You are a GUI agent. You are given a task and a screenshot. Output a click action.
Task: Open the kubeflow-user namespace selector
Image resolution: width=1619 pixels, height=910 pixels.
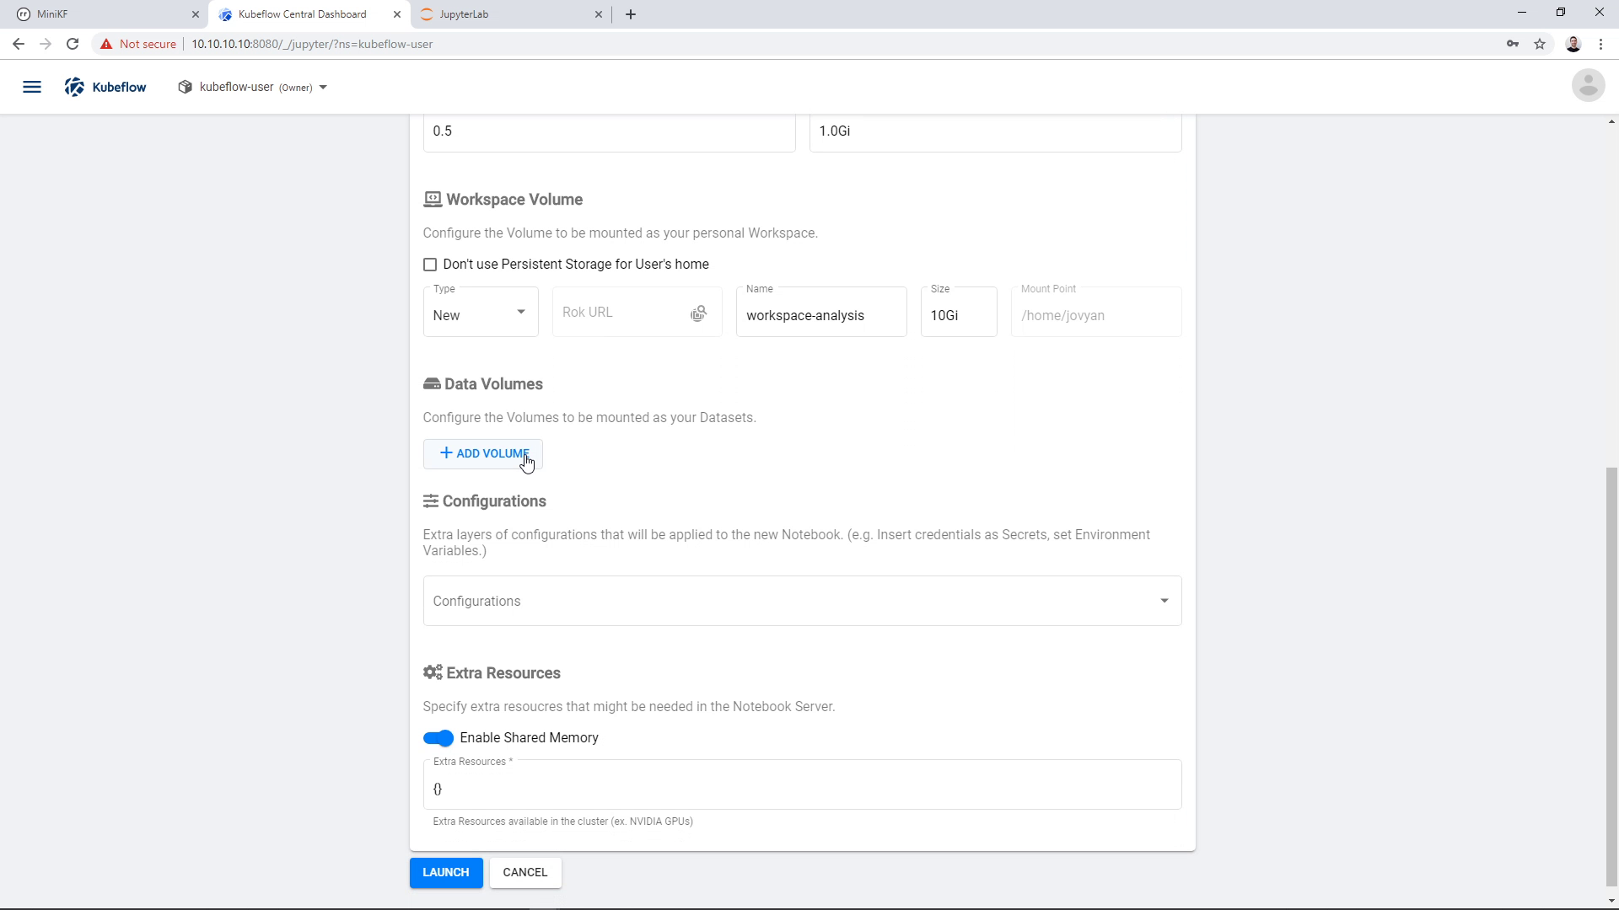click(253, 87)
